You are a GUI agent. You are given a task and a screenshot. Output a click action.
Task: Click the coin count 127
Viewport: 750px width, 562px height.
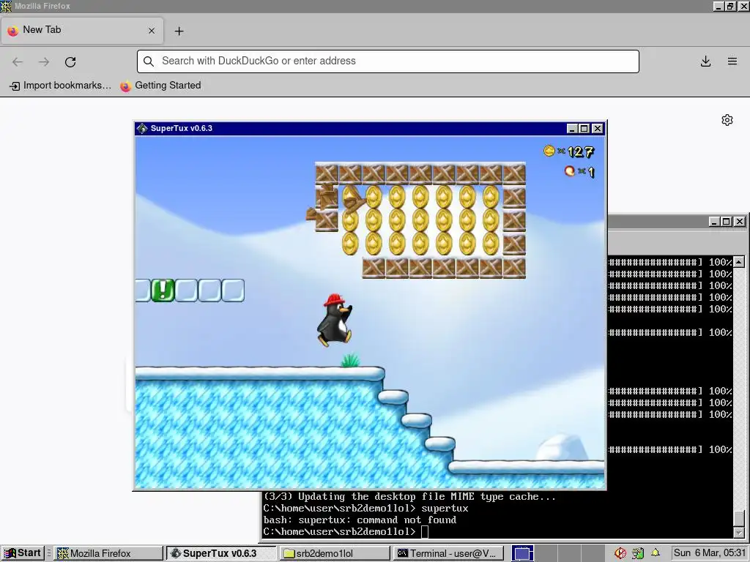pos(581,152)
